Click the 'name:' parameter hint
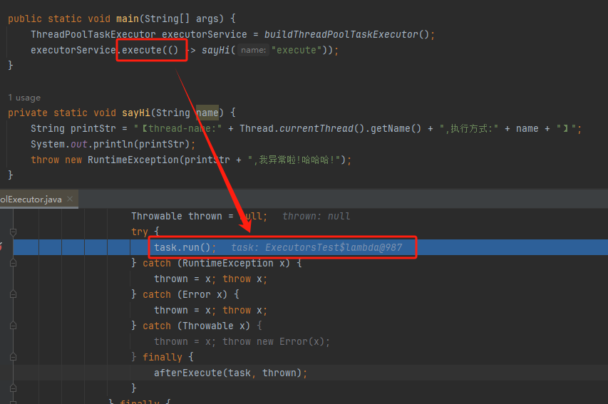 [x=253, y=50]
